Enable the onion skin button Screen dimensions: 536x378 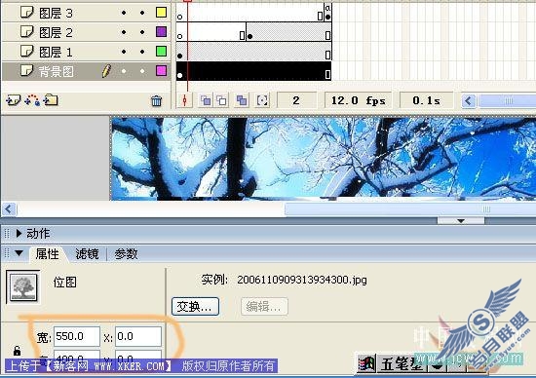pos(206,100)
